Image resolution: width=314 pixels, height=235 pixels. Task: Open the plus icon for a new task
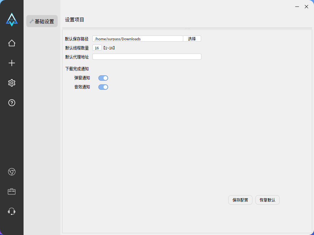point(11,63)
